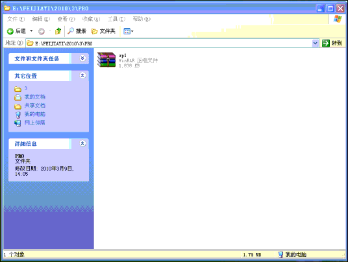348x262 pixels.
Task: Collapse the 其它位置 panel
Action: pos(82,76)
